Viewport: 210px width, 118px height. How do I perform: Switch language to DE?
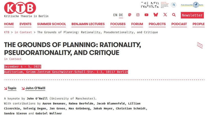coord(121,15)
